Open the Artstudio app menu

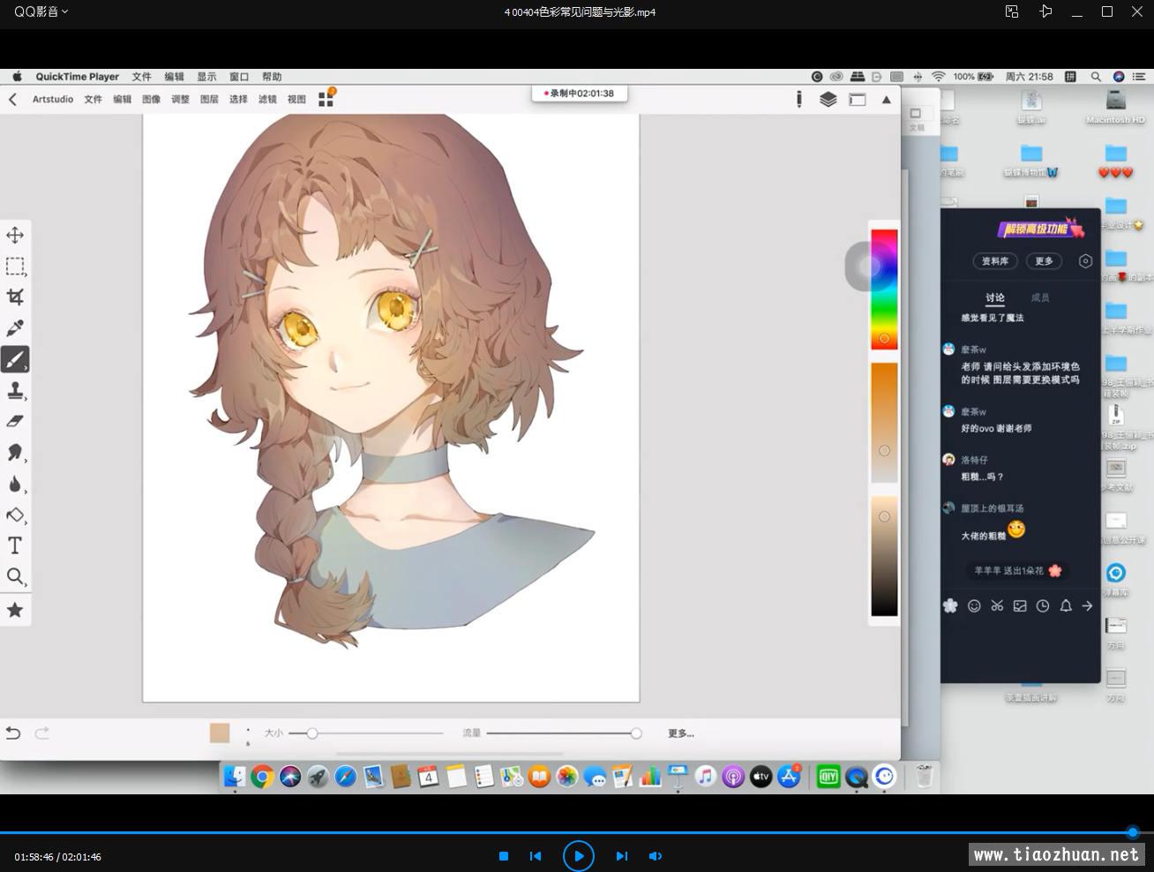(53, 100)
